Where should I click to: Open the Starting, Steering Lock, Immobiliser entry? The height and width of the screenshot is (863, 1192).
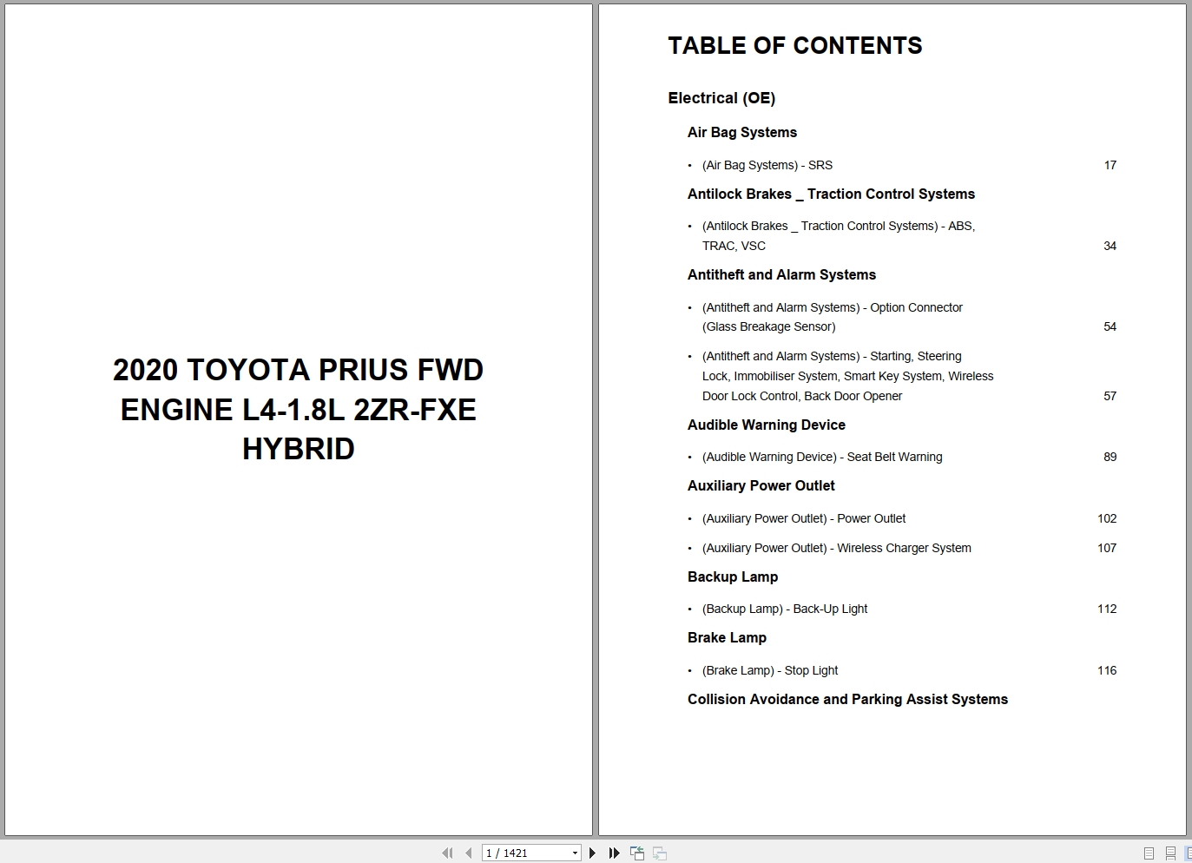coord(847,376)
